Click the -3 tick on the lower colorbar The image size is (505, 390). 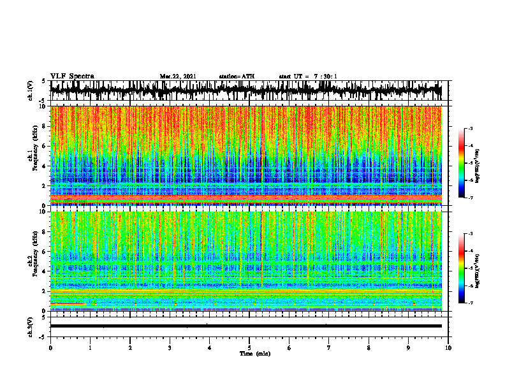[x=471, y=234]
